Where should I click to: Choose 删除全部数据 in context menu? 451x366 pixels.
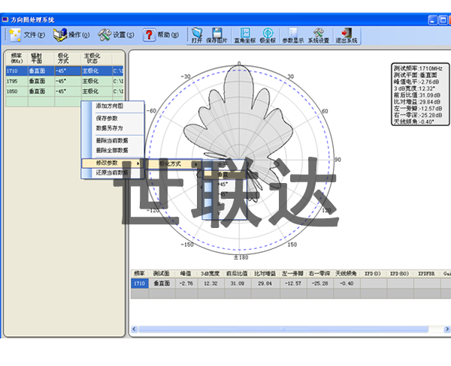[x=112, y=151]
